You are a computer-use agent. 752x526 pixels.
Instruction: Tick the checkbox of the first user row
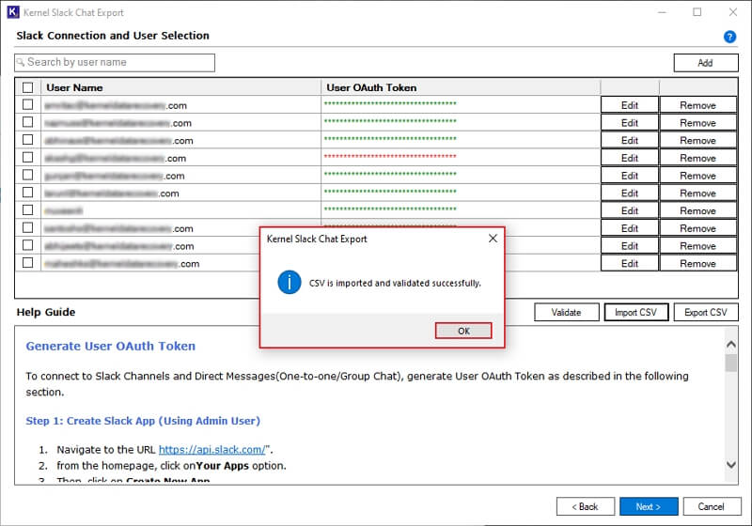point(28,104)
